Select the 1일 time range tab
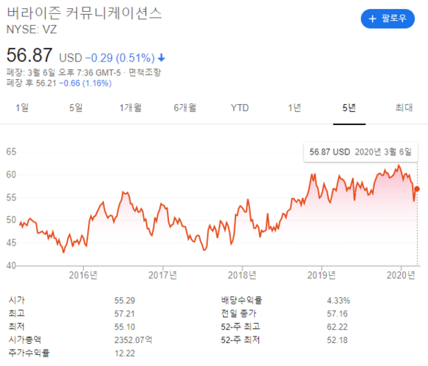This screenshot has height=366, width=428. pos(22,107)
